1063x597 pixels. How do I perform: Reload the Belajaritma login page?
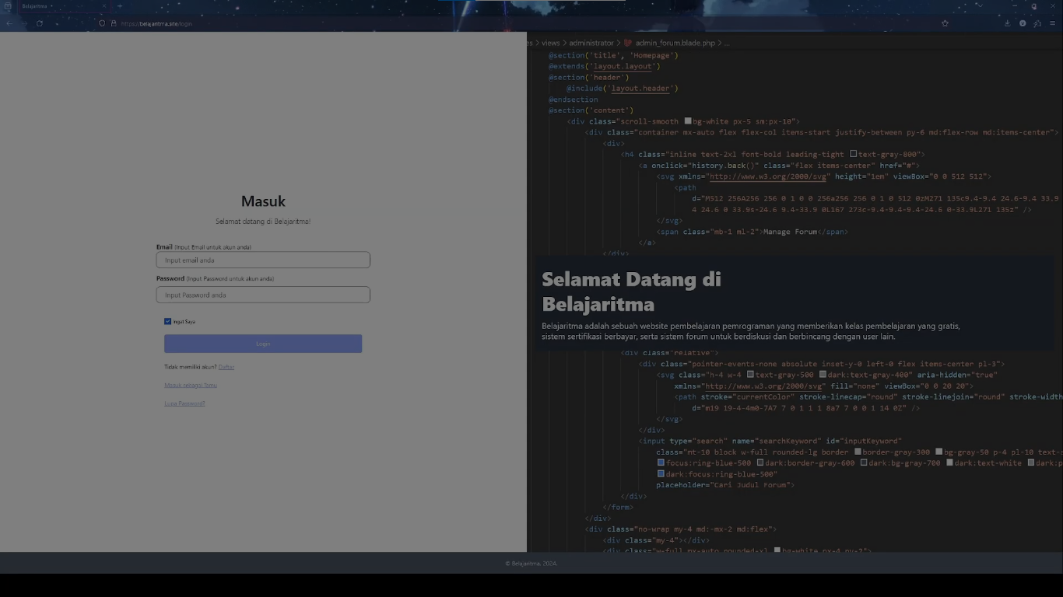point(39,23)
